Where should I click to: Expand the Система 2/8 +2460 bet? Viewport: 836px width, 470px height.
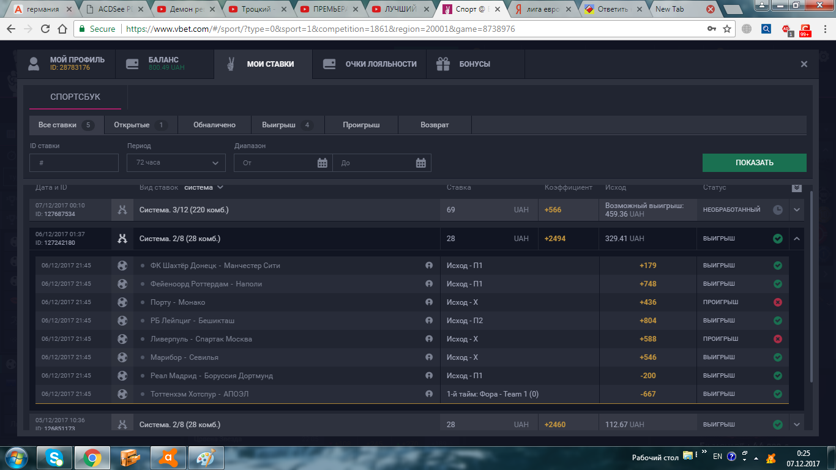click(x=796, y=424)
